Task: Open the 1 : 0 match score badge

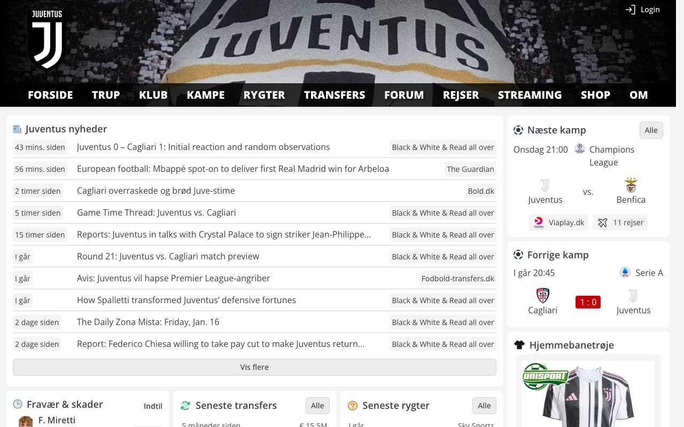Action: coord(588,302)
